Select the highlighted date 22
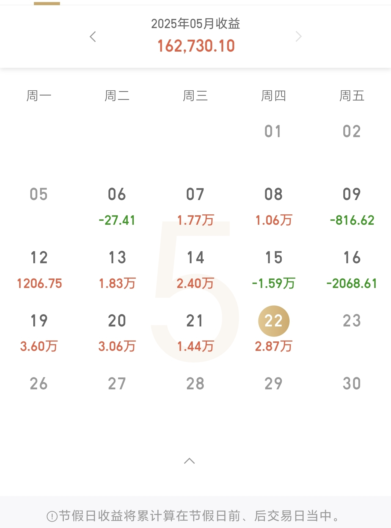Image resolution: width=391 pixels, height=528 pixels. (274, 321)
